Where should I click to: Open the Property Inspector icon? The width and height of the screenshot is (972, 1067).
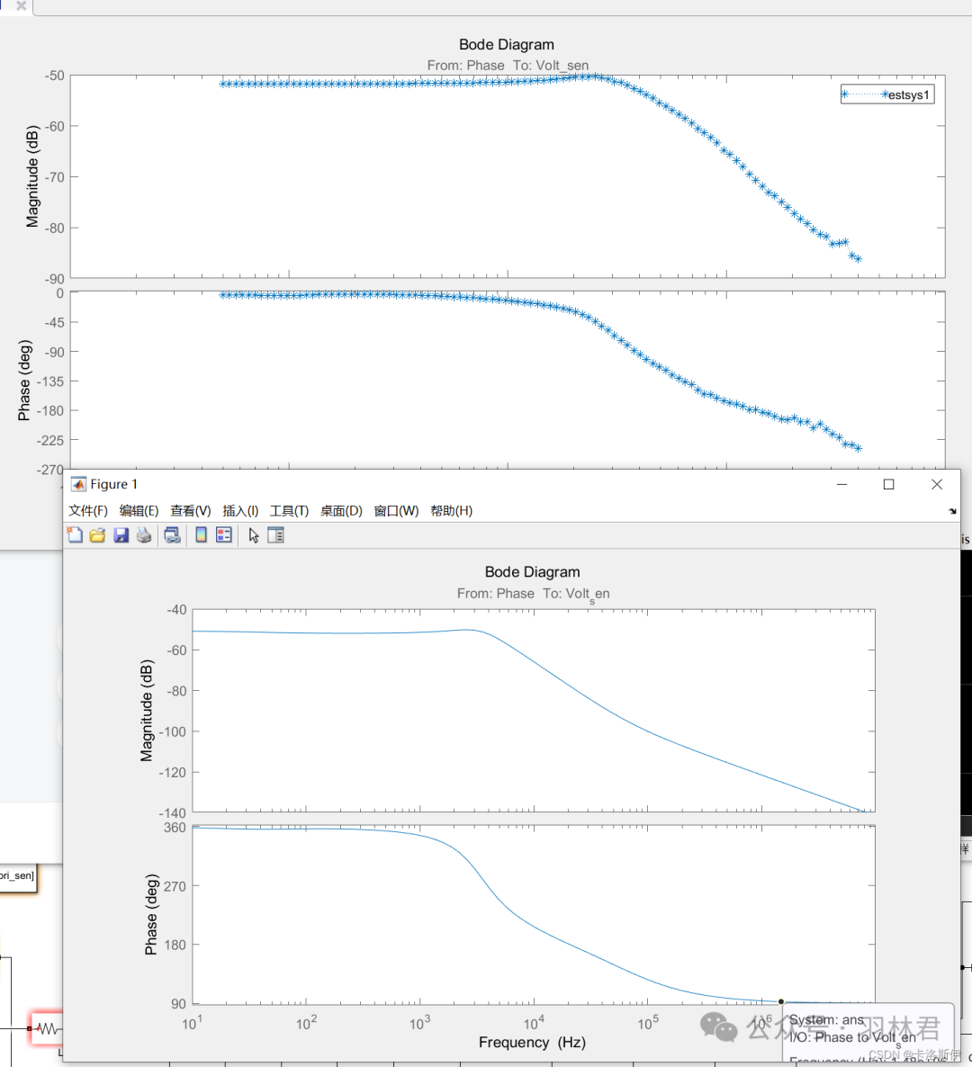click(275, 535)
